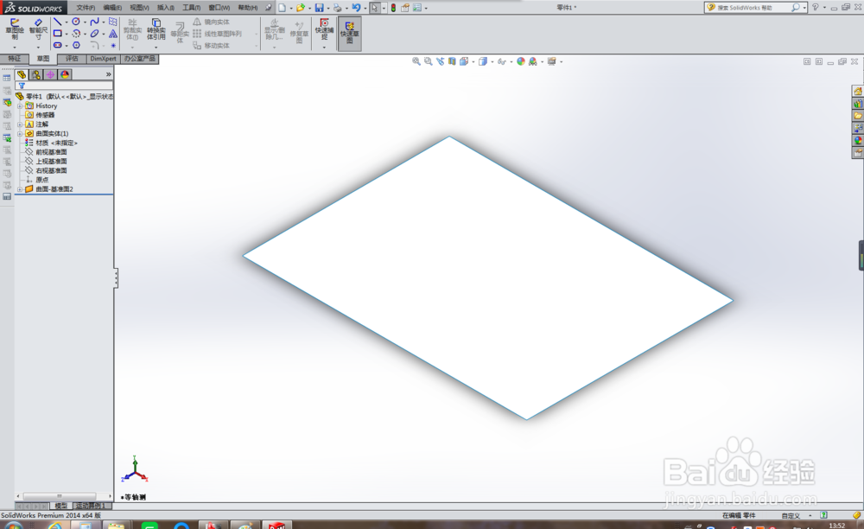Click the Section View icon
The height and width of the screenshot is (529, 864).
[452, 61]
